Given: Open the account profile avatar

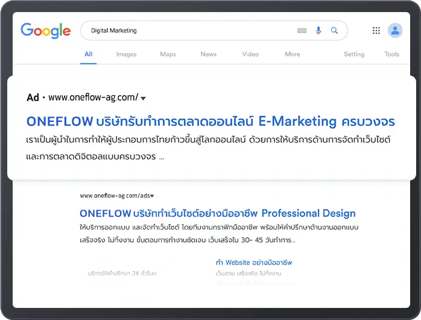Looking at the screenshot, I should 395,30.
